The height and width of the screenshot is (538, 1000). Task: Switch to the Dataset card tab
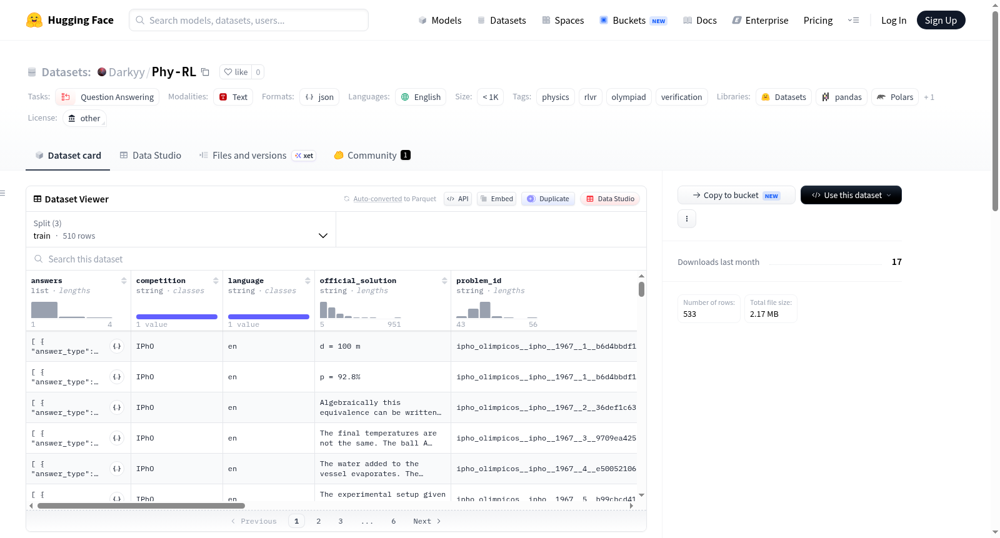click(x=68, y=156)
